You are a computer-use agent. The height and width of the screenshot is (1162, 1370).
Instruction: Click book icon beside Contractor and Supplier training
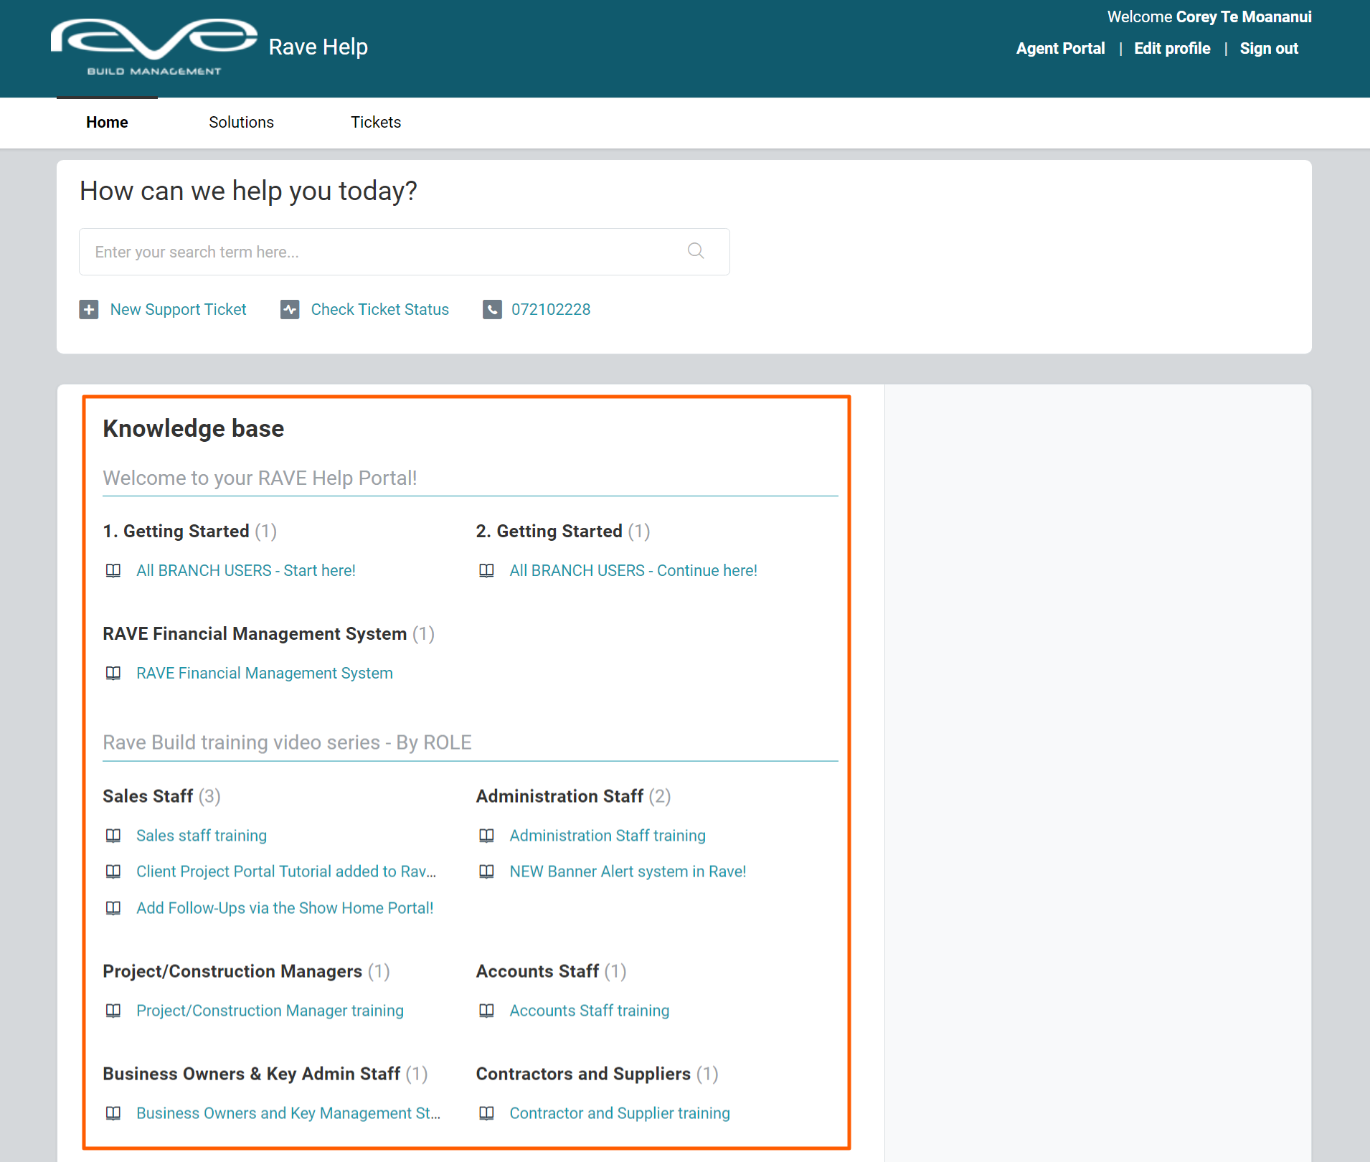click(x=486, y=1113)
